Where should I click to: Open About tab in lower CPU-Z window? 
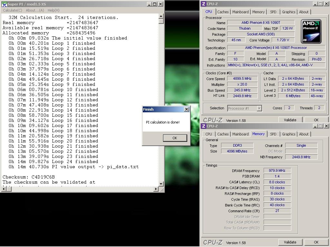(x=304, y=134)
